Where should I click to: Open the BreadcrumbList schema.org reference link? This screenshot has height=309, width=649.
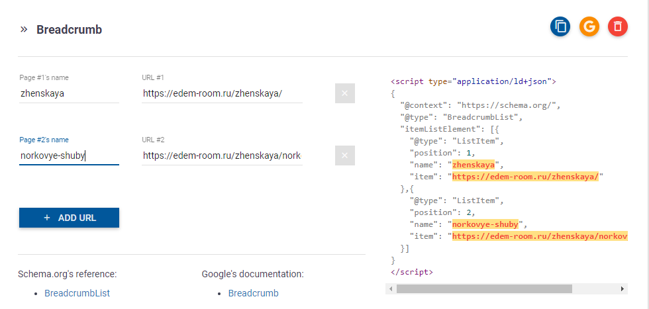point(77,293)
